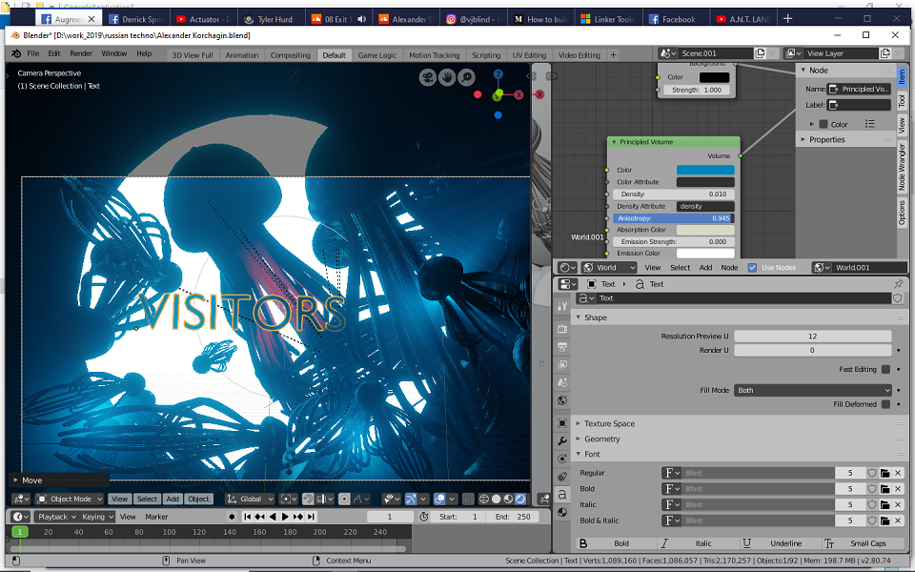Click the camera view icon in viewport
This screenshot has width=915, height=572.
tap(428, 77)
